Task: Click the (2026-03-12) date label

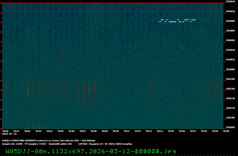Action: pos(8,134)
